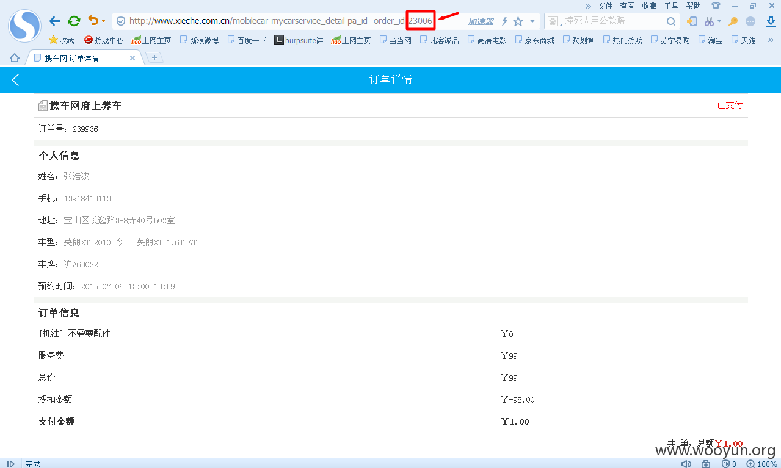Click the site security shield icon
781x468 pixels.
pyautogui.click(x=121, y=21)
